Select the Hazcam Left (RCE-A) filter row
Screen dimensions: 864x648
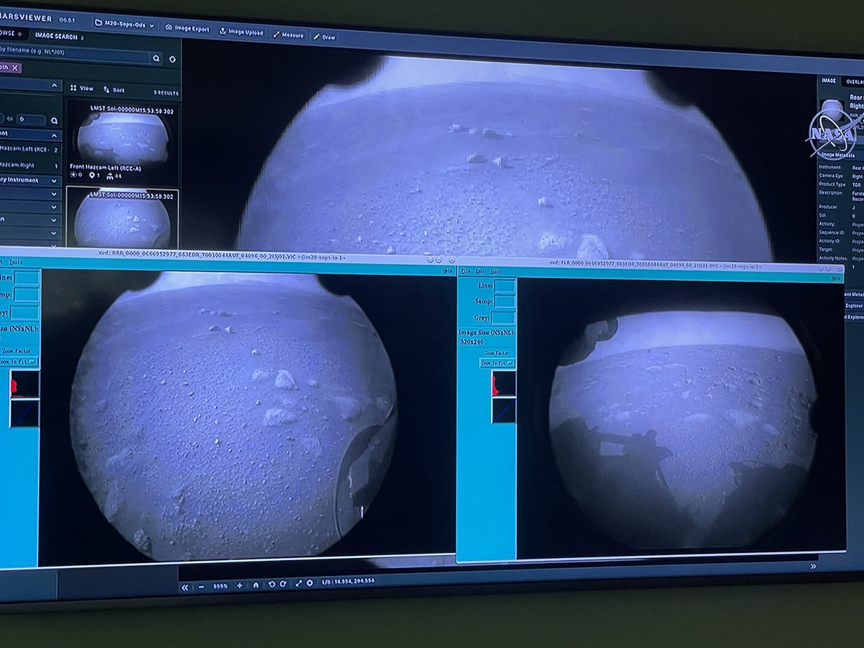(x=30, y=149)
